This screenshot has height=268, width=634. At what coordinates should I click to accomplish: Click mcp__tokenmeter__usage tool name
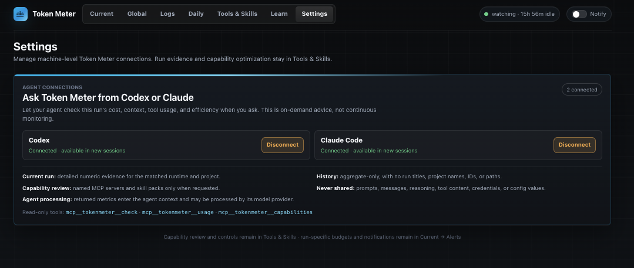[178, 212]
